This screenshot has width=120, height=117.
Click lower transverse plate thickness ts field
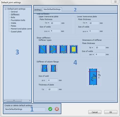[x=94, y=23]
